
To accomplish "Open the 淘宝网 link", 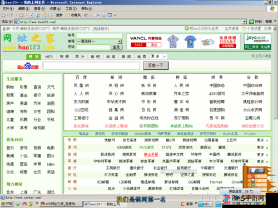I will pyautogui.click(x=181, y=110).
